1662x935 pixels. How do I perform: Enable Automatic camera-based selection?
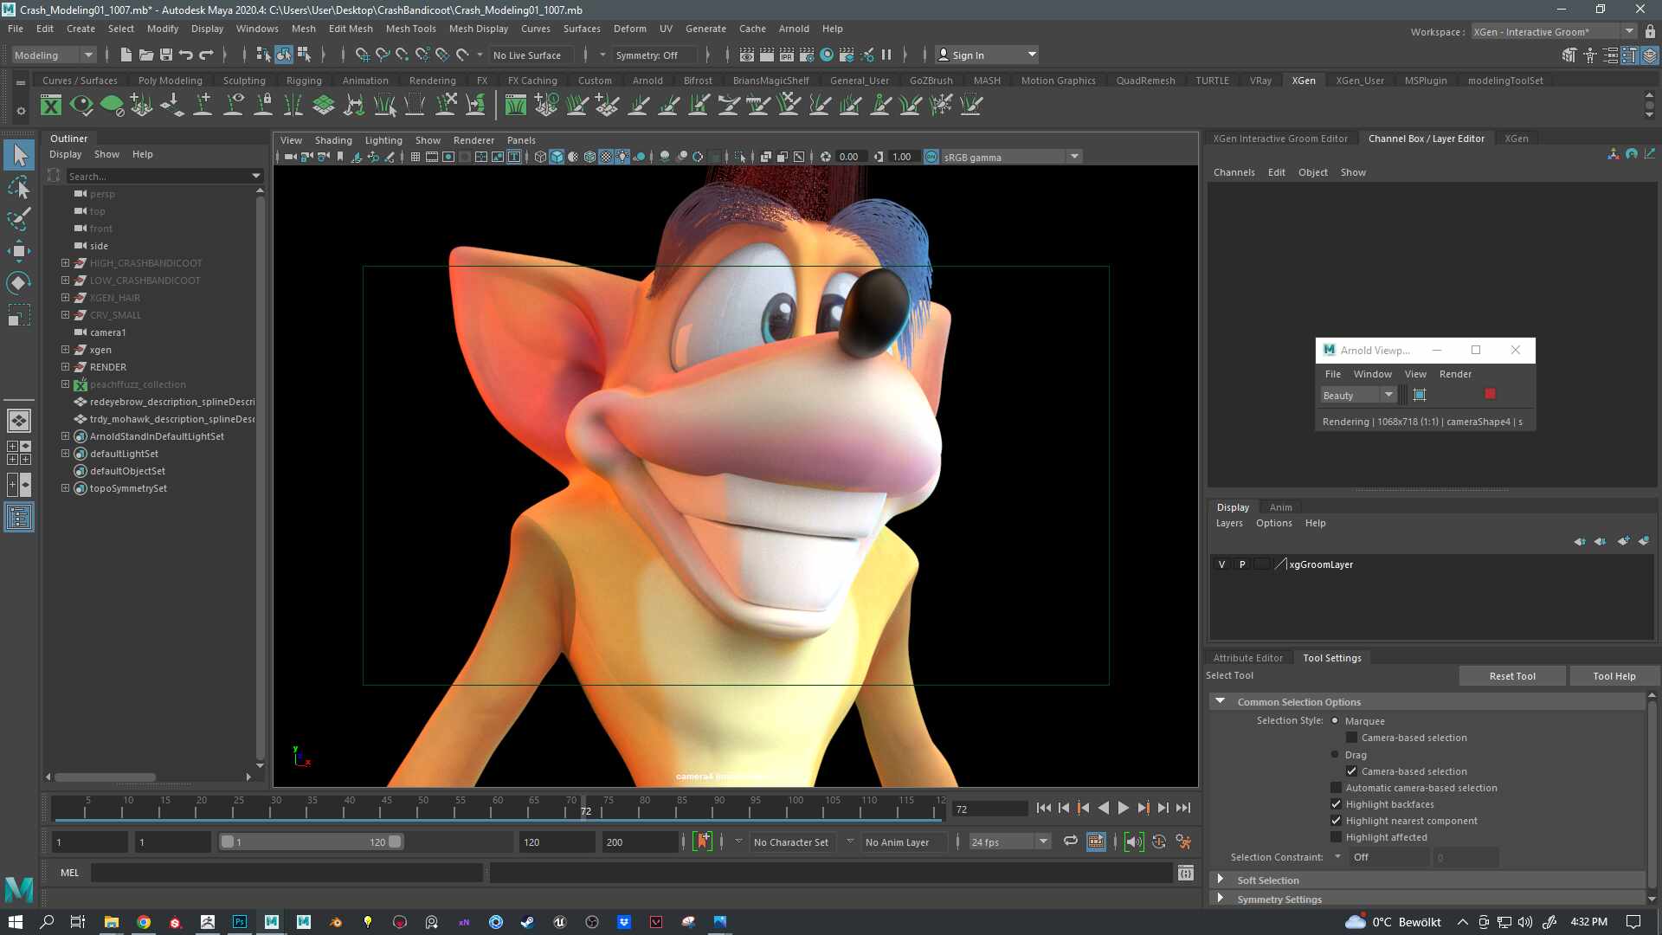coord(1336,788)
